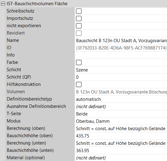Viewport: 167px width, 161px height.
Task: Check the nicht exportieren option
Action: [x=79, y=26]
